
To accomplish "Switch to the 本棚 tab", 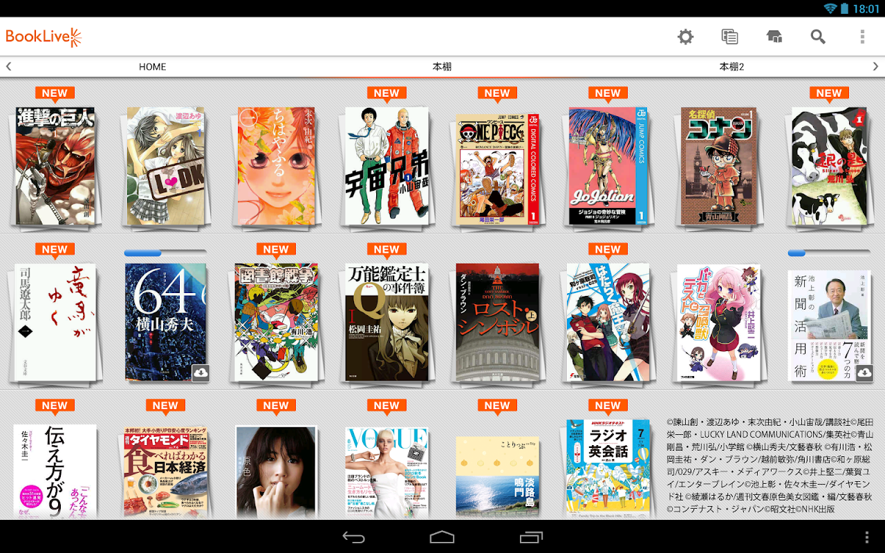I will pyautogui.click(x=442, y=66).
